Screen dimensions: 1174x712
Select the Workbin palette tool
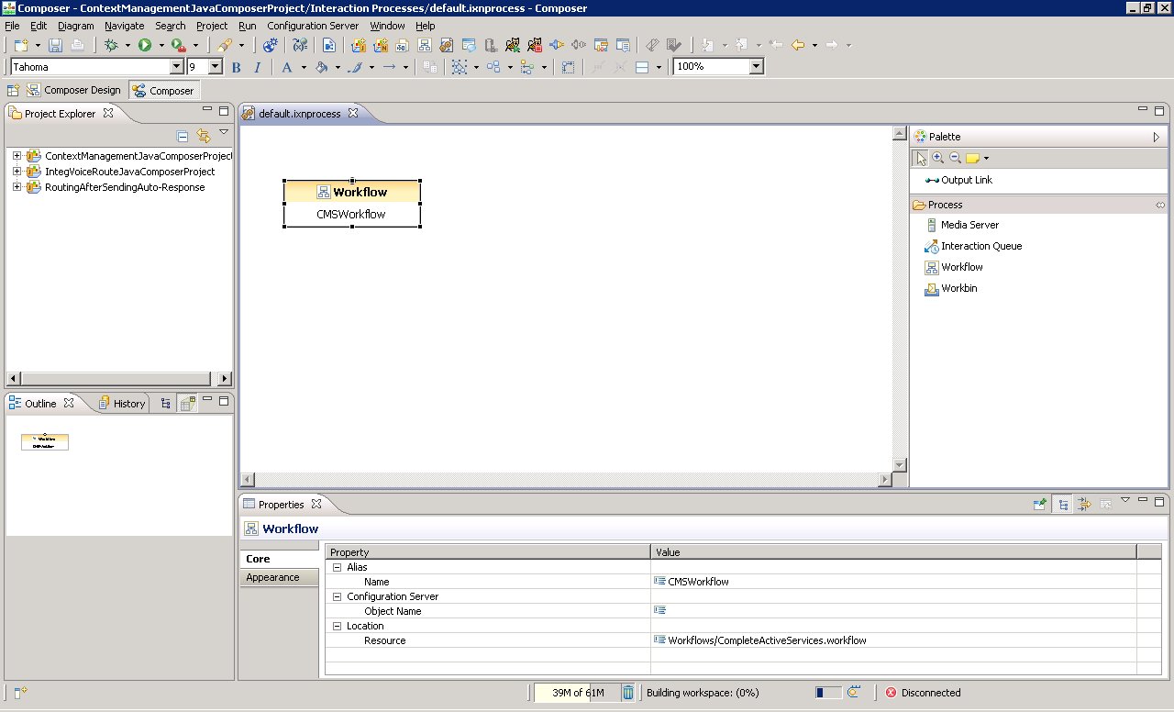[958, 288]
